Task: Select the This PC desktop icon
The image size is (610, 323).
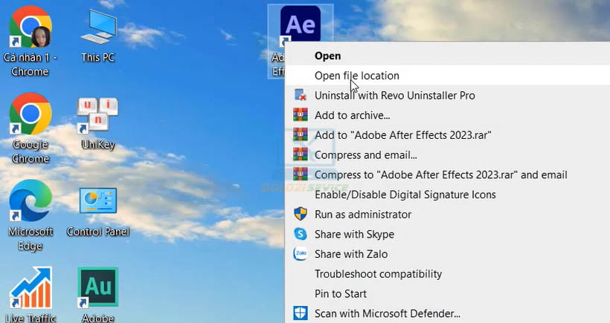Action: pos(98,37)
